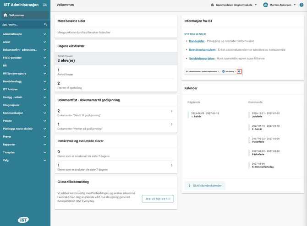
Task: Expand the FREG-tjenester menu
Action: 25,58
